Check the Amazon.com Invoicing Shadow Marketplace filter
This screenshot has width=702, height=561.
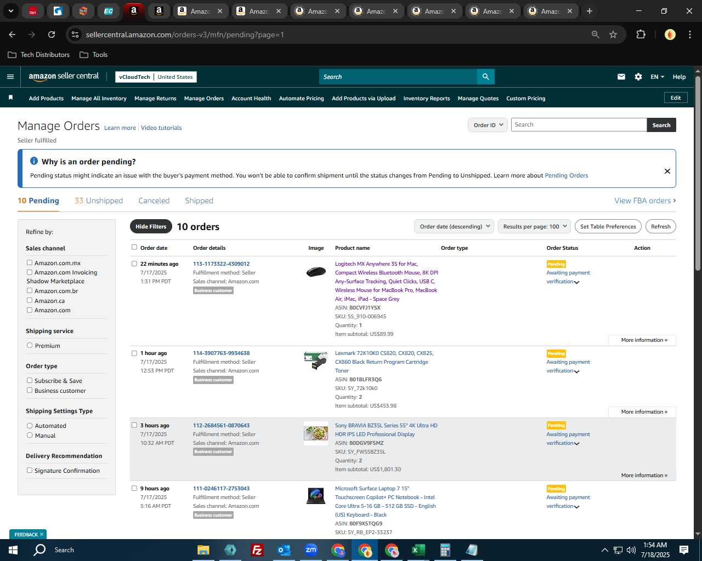30,272
